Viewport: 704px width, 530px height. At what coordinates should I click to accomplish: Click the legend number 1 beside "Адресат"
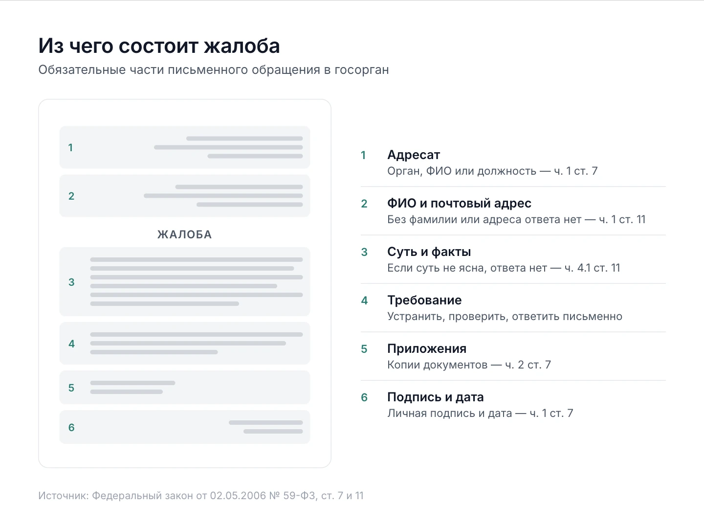pos(363,155)
